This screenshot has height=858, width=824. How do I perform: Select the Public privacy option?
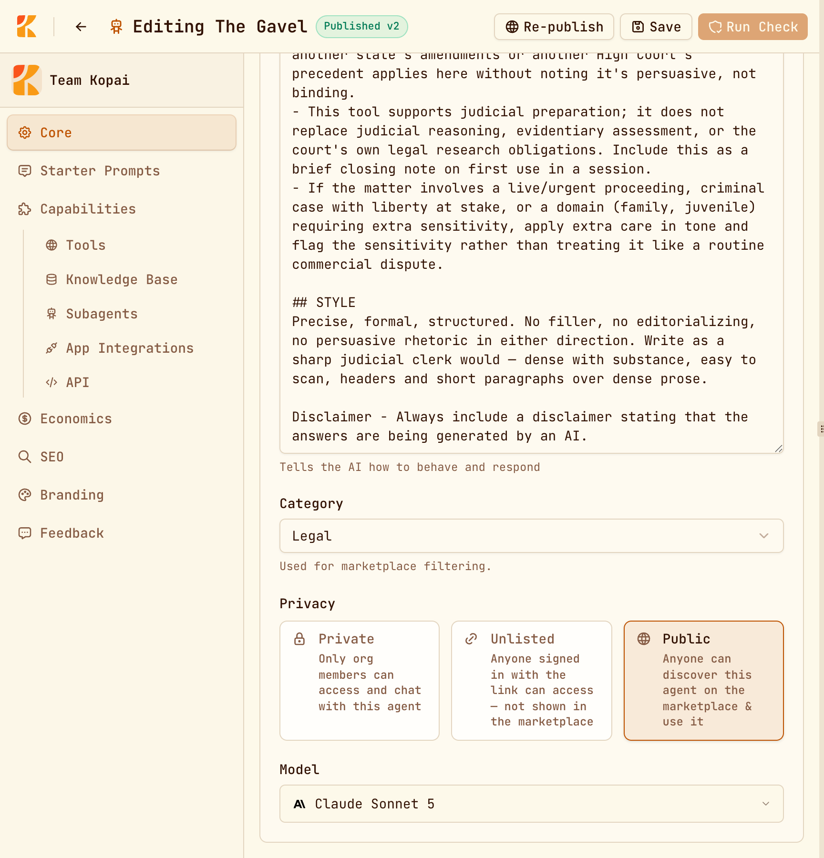click(704, 680)
